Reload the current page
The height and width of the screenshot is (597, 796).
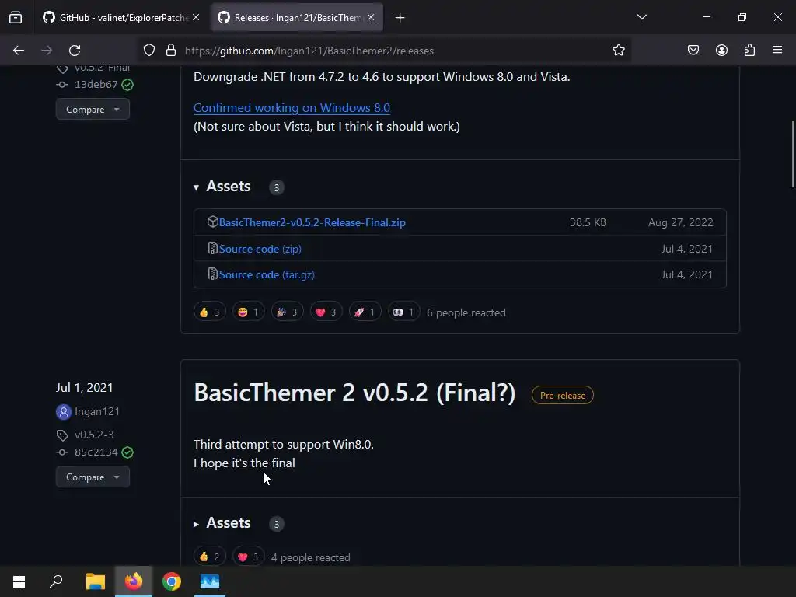click(x=75, y=51)
